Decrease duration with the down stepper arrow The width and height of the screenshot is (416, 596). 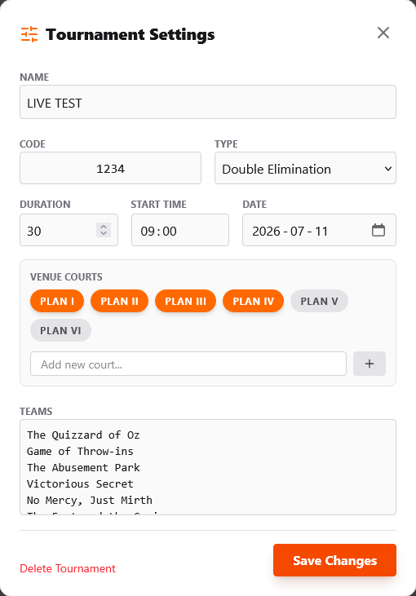pyautogui.click(x=104, y=233)
